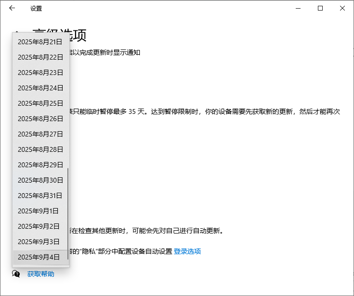354x296 pixels.
Task: Select 2025年8月29日 from pause dates
Action: (40, 165)
